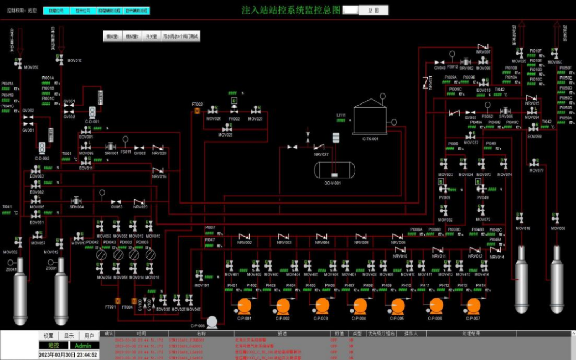Screen dimensions: 576x360
Task: Click the C-P-001 orange pump icon
Action: (x=243, y=306)
